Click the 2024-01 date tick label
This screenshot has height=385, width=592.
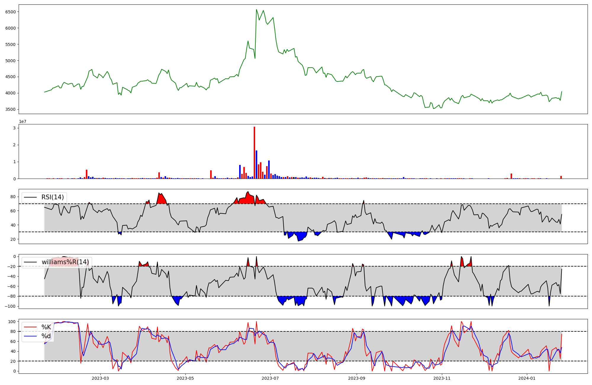click(x=527, y=378)
